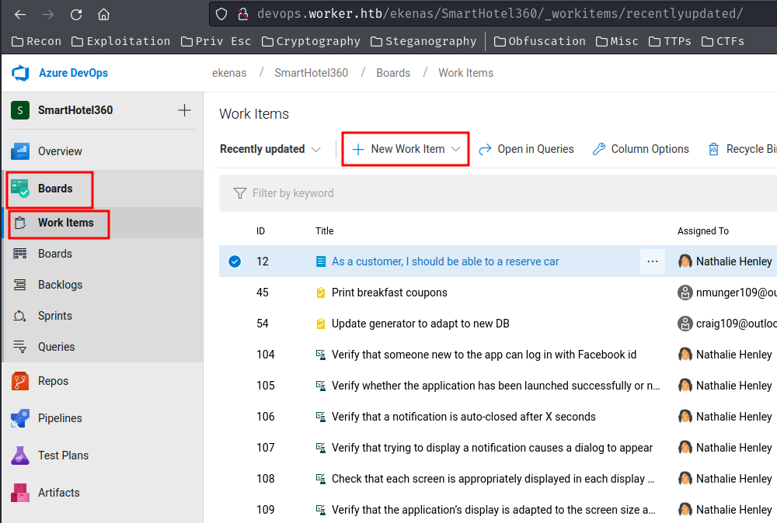Open the Obfuscation bookmarks folder
Image resolution: width=777 pixels, height=523 pixels.
540,41
